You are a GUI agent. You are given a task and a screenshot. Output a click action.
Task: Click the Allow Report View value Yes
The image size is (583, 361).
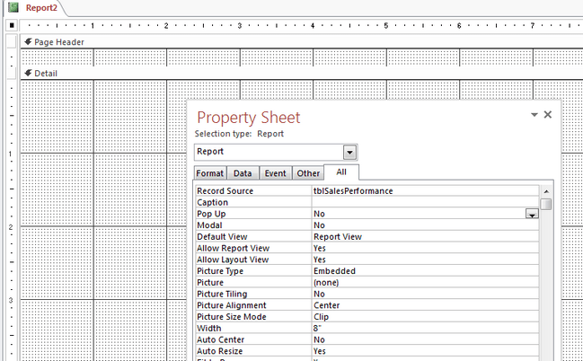tap(426, 248)
